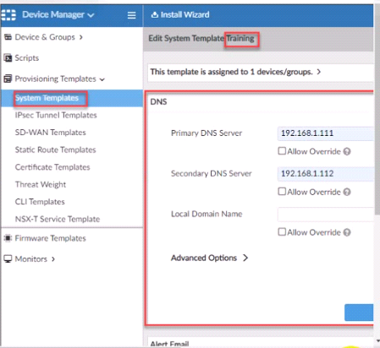Click the Install Wizard icon
The height and width of the screenshot is (348, 380).
point(154,14)
